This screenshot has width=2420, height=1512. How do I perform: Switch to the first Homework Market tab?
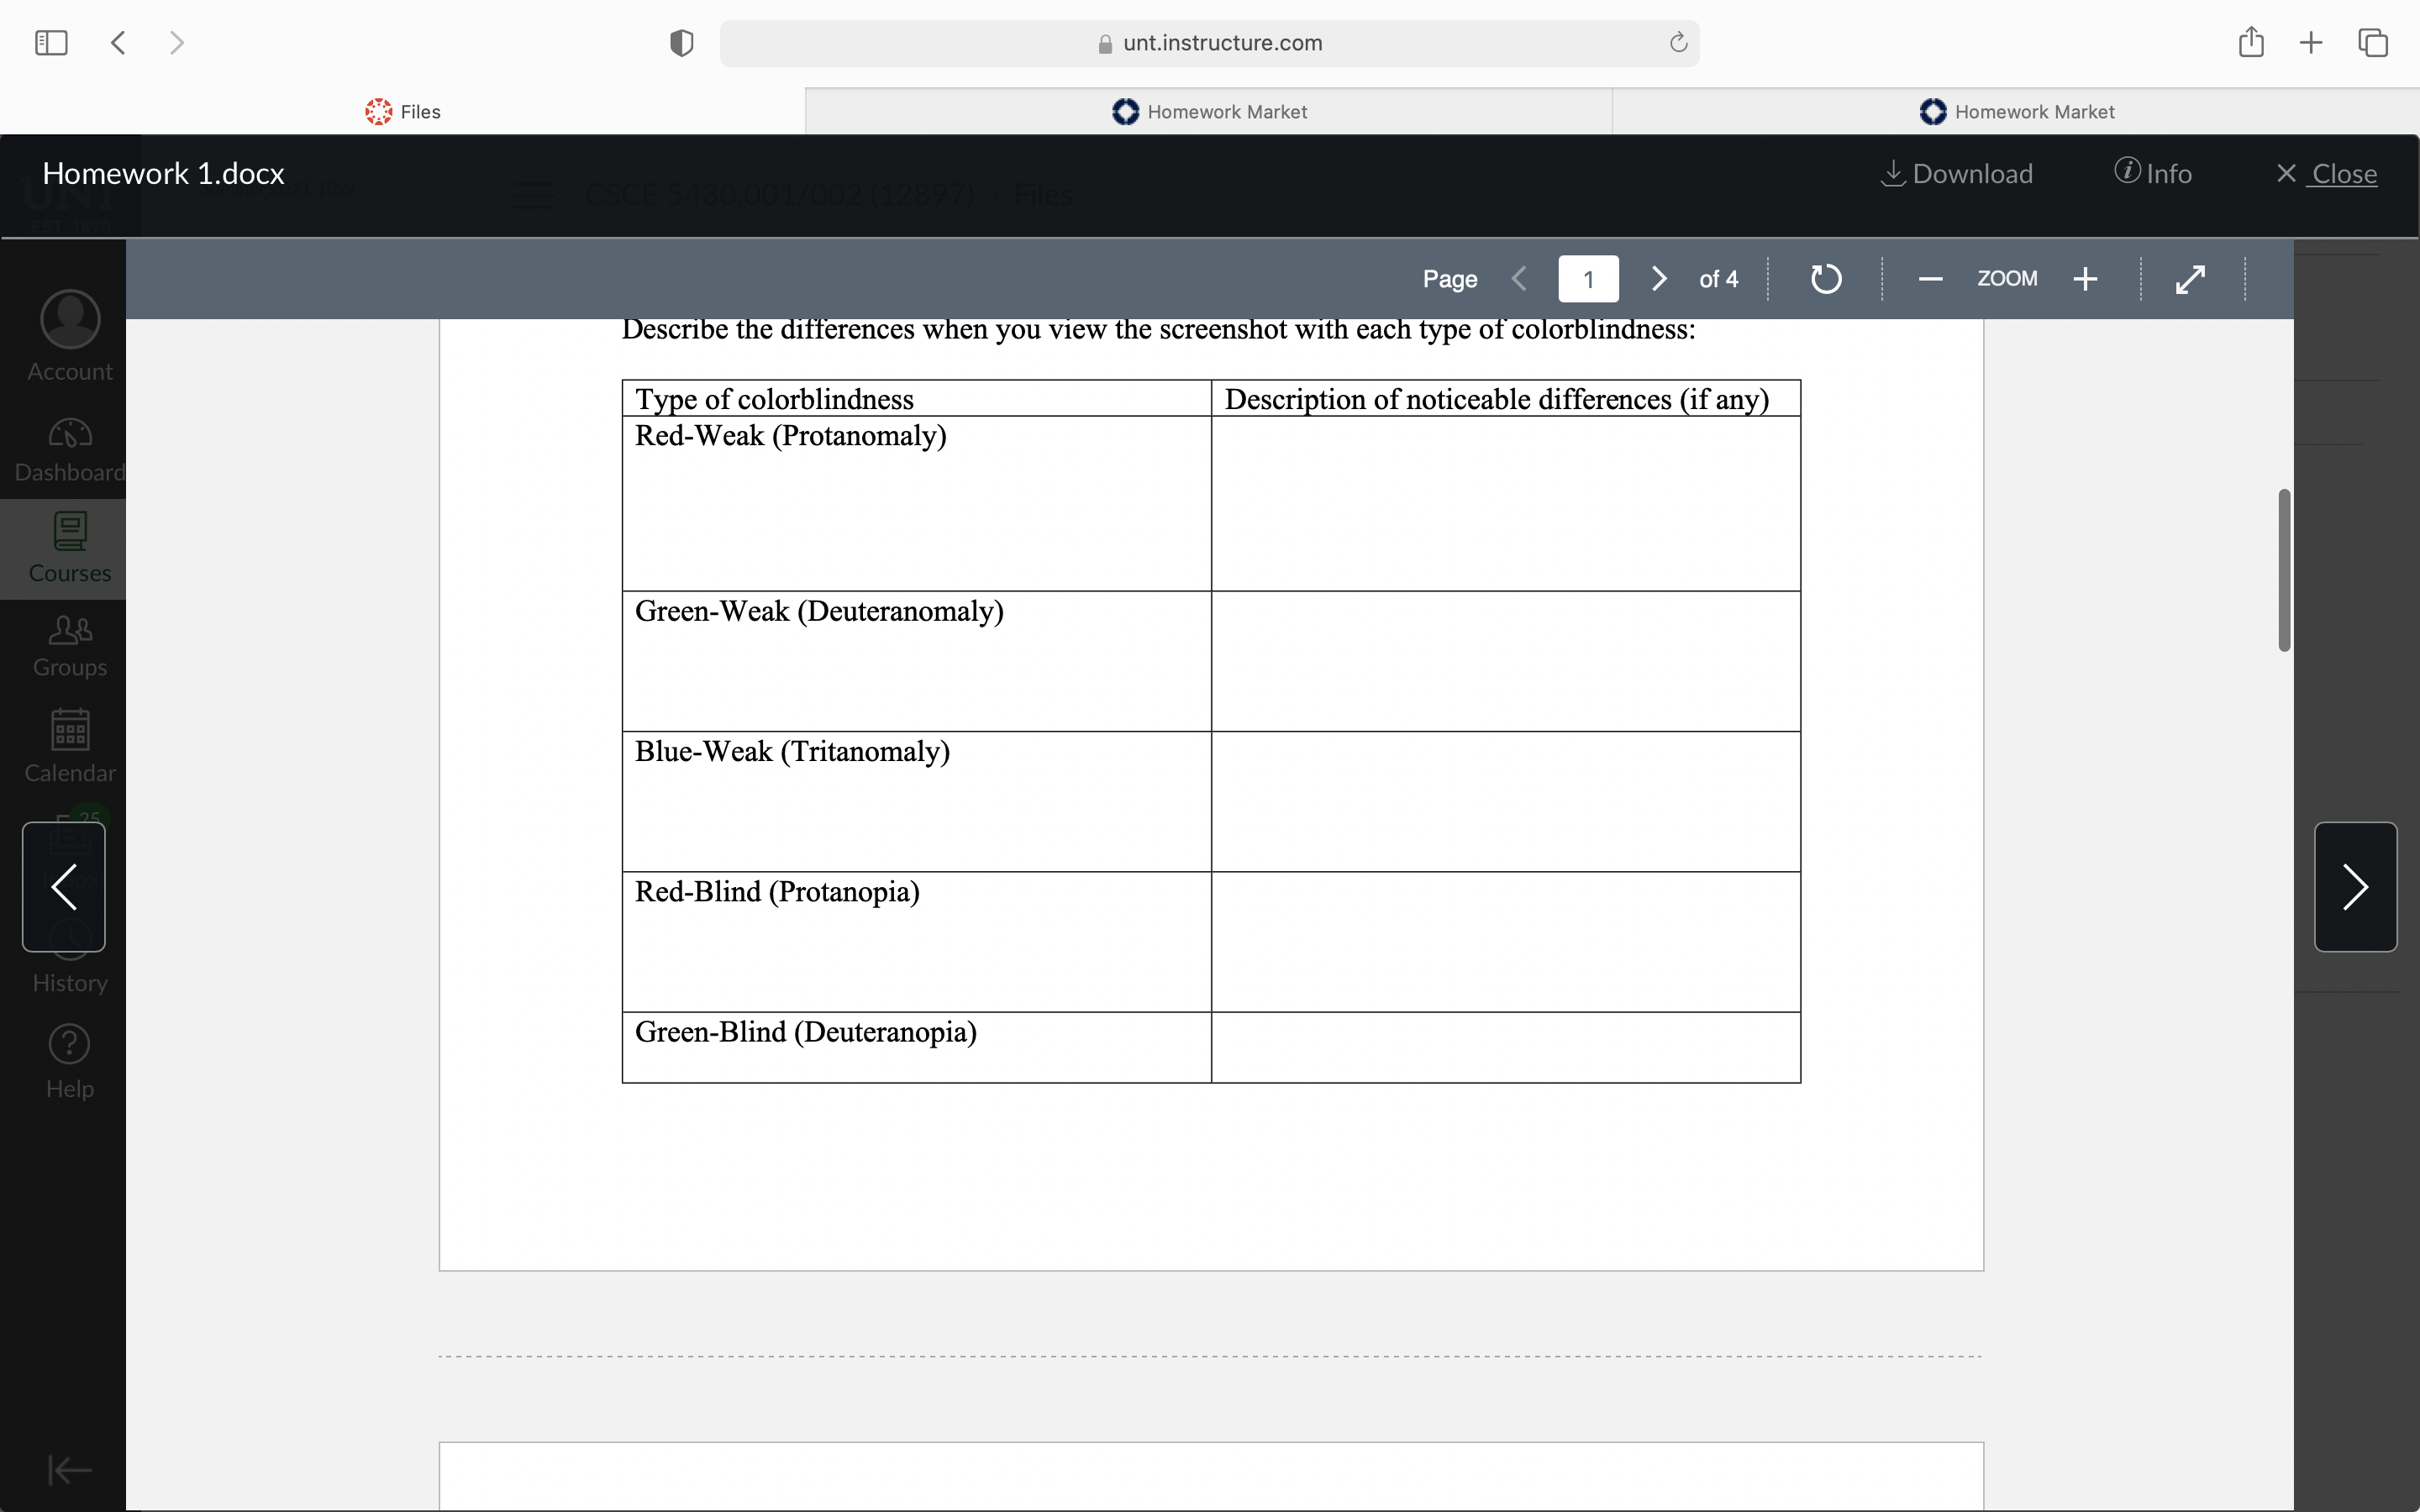pyautogui.click(x=1209, y=111)
